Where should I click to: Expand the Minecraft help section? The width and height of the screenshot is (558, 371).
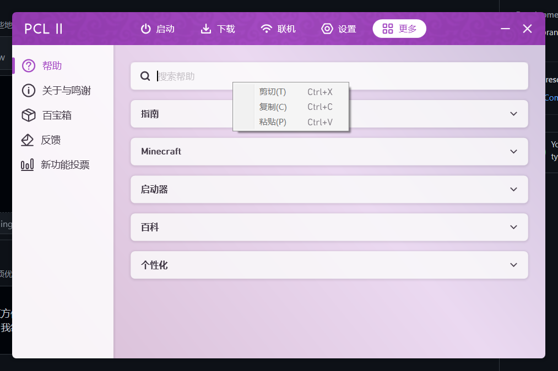coord(329,152)
